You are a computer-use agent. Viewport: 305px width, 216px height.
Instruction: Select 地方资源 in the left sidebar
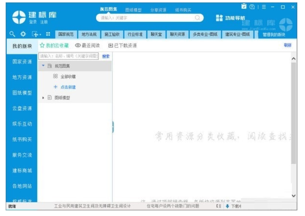point(22,77)
